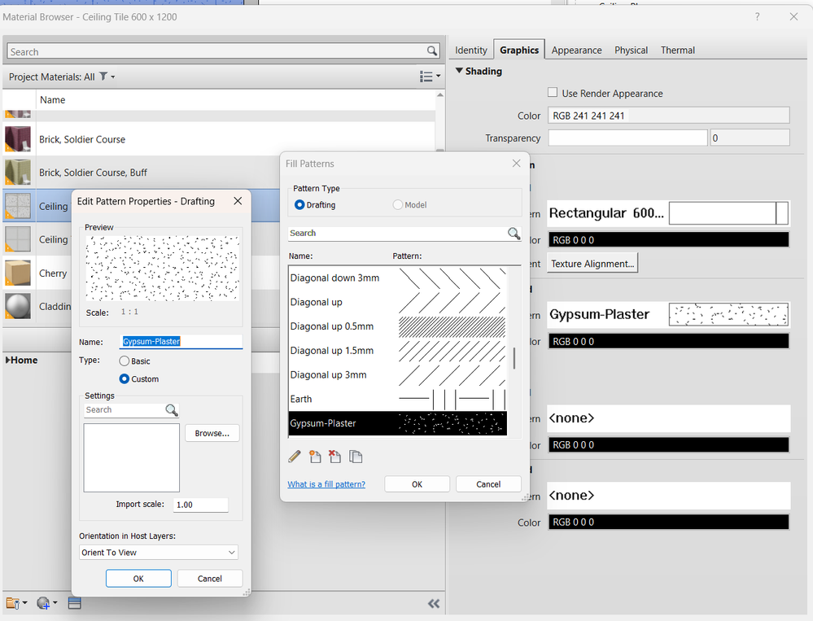Screen dimensions: 813x621
Task: Click the Browse... button
Action: (212, 433)
